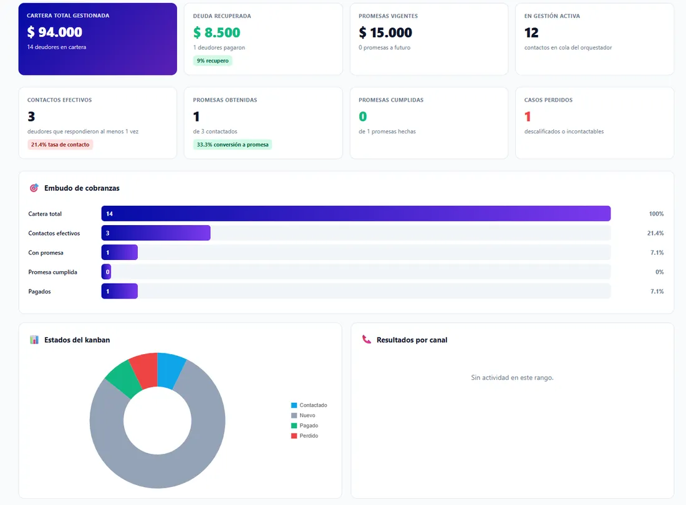
Task: Click the bar chart icon beside Estados del kanban
Action: (34, 340)
